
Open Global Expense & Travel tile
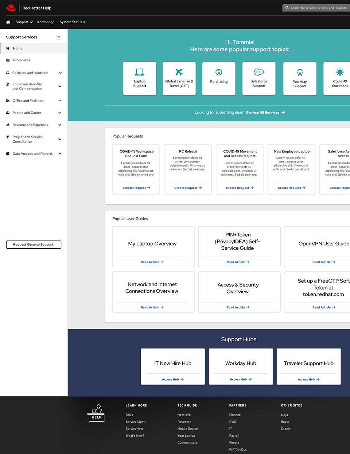click(x=179, y=78)
